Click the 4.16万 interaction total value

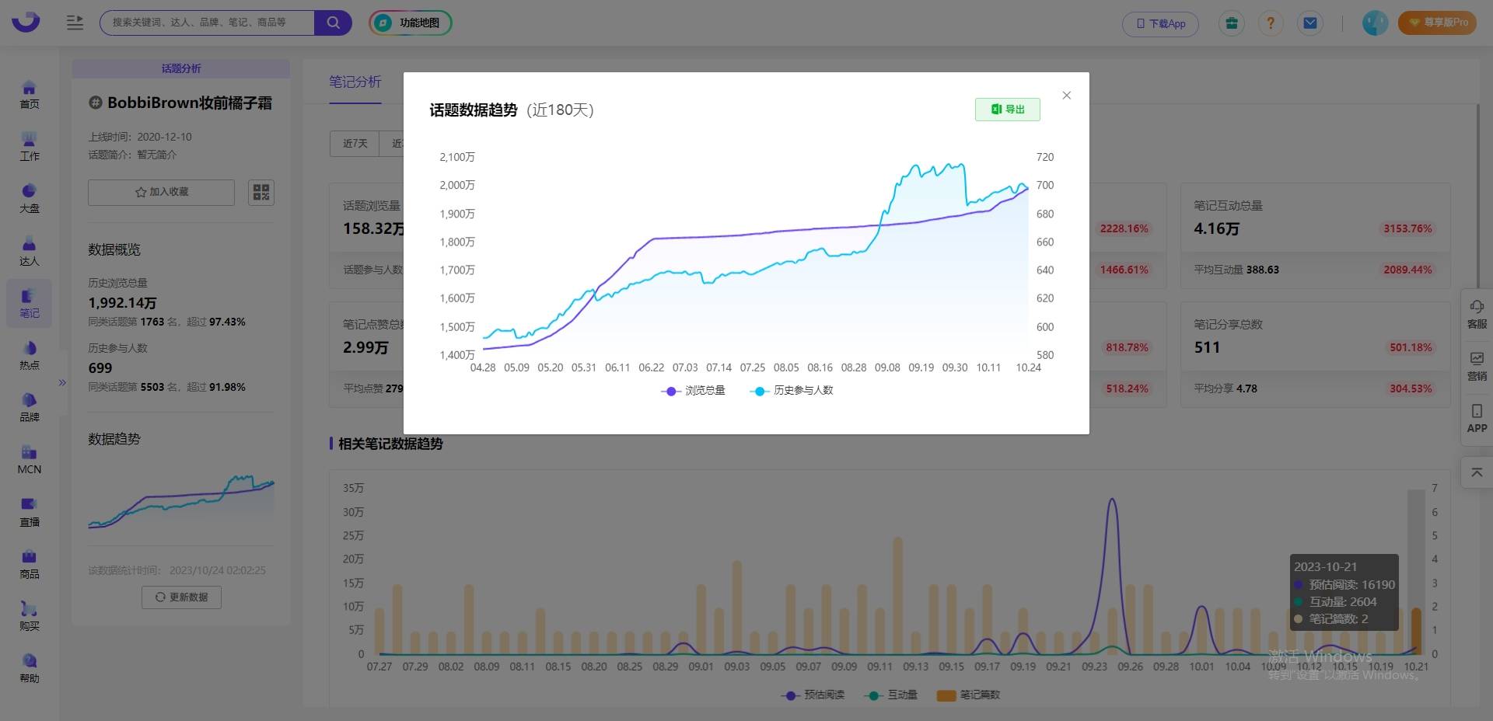click(1217, 228)
